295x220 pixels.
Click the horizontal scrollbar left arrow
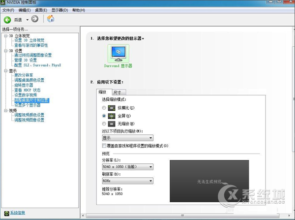[x=83, y=215]
